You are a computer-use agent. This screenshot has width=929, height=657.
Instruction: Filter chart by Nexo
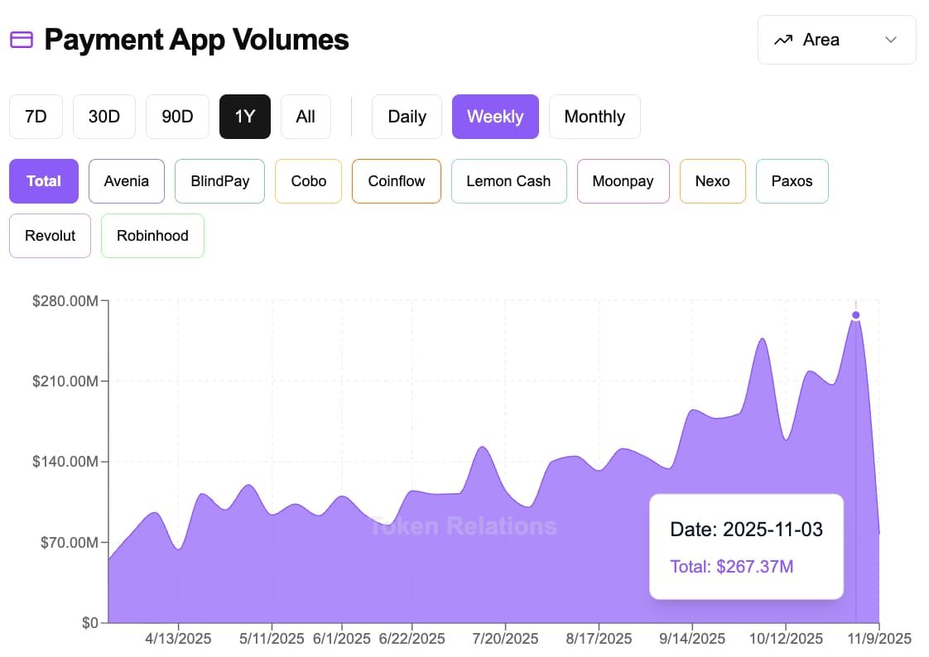713,181
